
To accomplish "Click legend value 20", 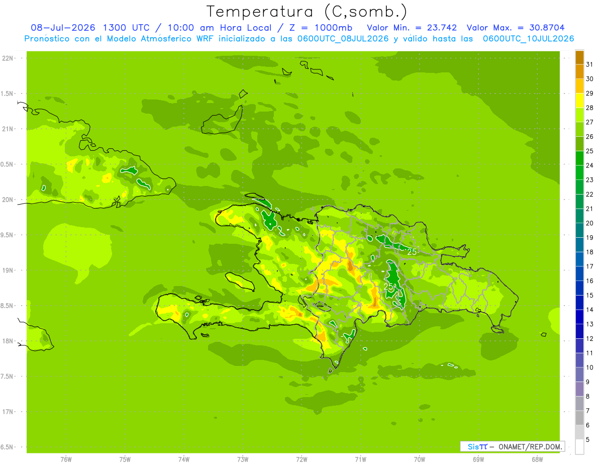I will (590, 223).
